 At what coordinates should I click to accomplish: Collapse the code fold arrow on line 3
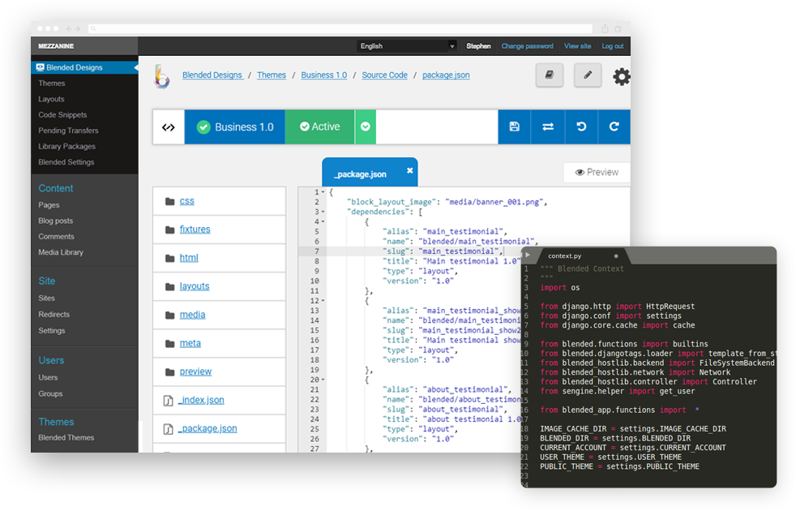[323, 212]
